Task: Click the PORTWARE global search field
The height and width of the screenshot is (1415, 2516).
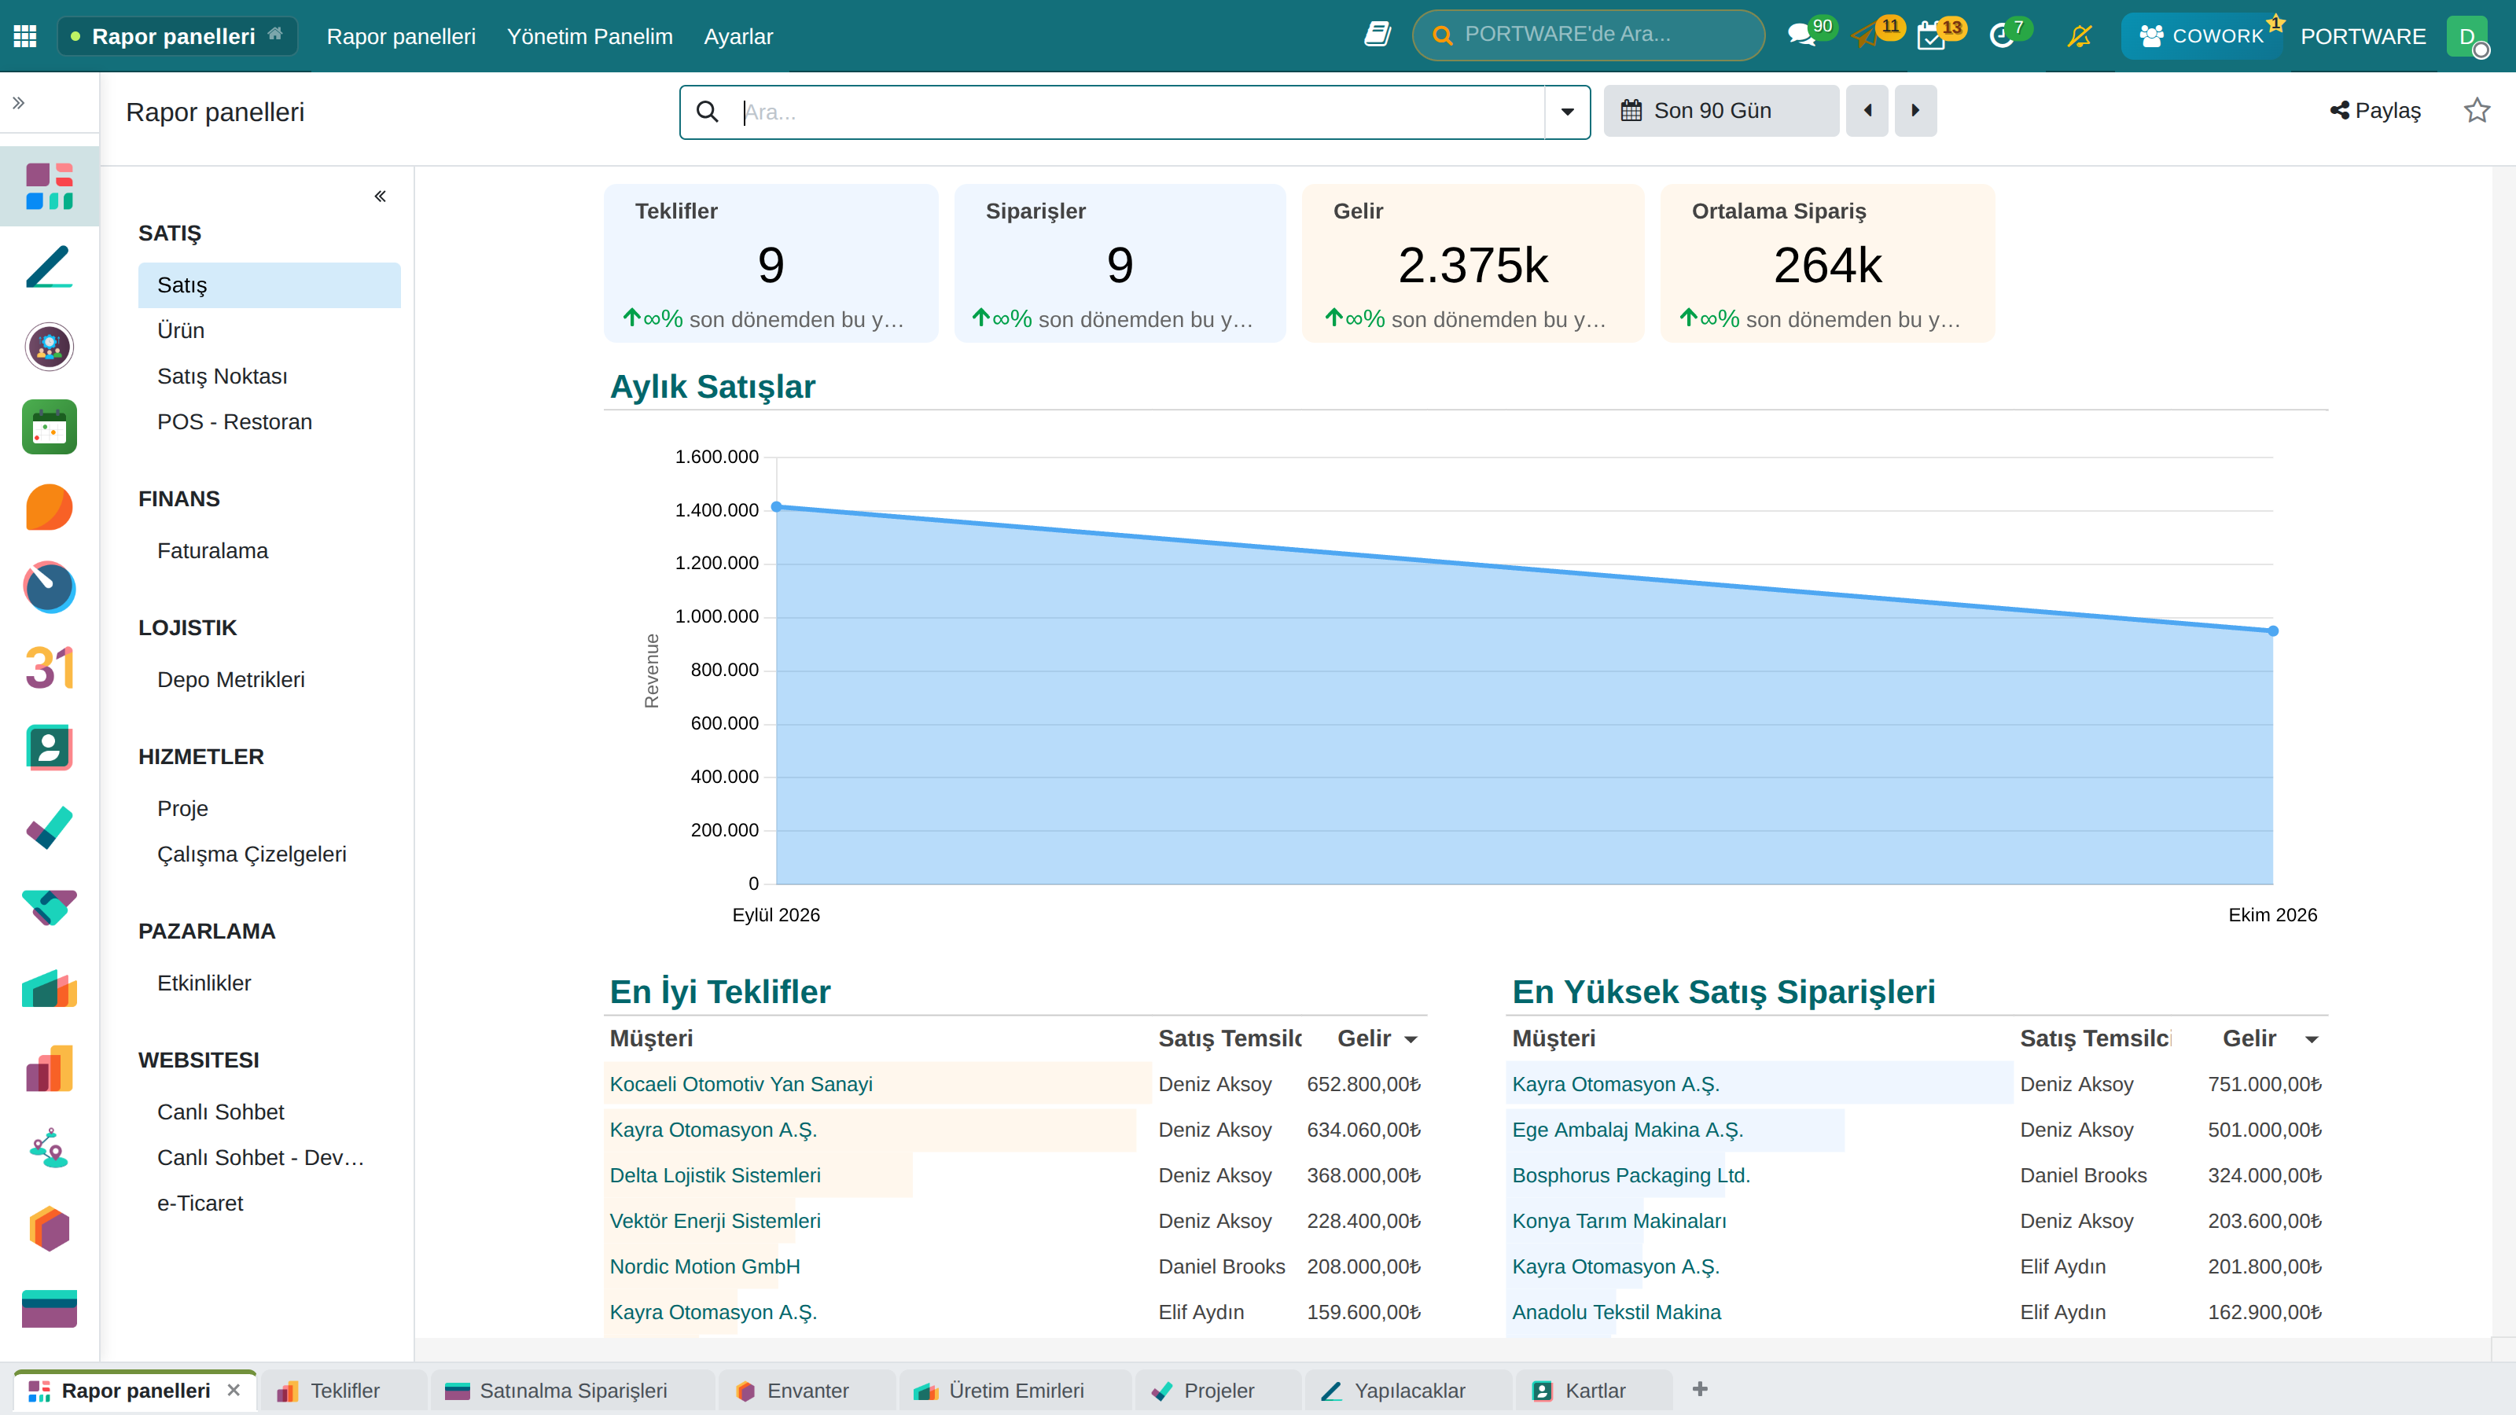Action: (x=1588, y=35)
